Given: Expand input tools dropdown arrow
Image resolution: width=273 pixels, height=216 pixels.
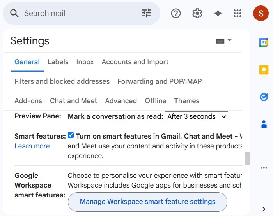Looking at the screenshot, I should pos(229,40).
